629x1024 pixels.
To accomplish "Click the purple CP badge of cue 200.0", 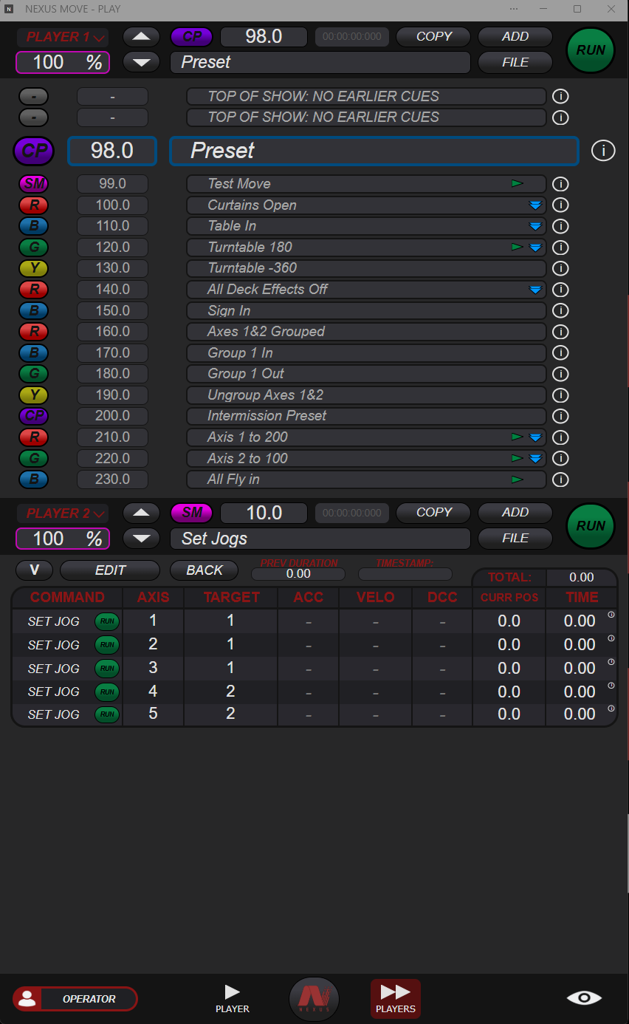I will pyautogui.click(x=33, y=416).
